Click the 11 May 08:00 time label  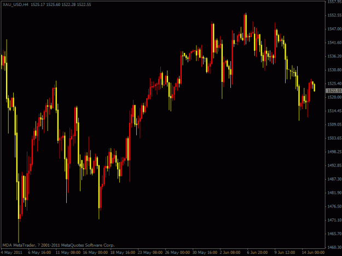tap(68, 253)
